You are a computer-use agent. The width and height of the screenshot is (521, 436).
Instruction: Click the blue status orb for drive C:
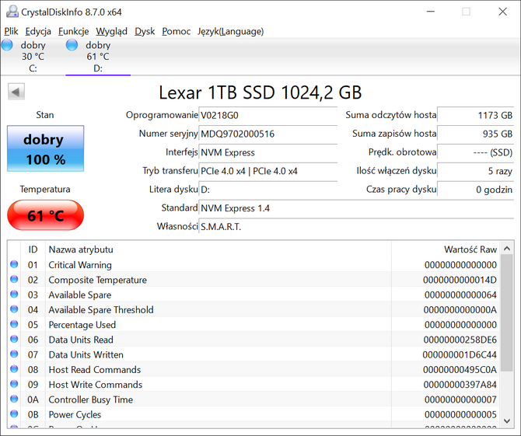[7, 45]
